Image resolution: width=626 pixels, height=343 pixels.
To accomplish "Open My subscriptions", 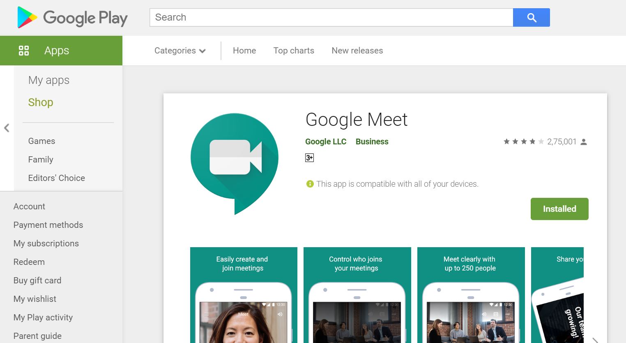I will (x=46, y=243).
